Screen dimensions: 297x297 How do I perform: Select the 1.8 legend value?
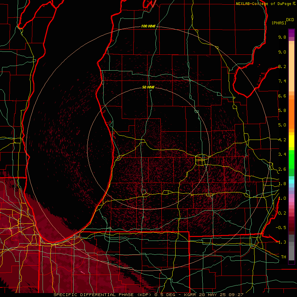point(282,184)
